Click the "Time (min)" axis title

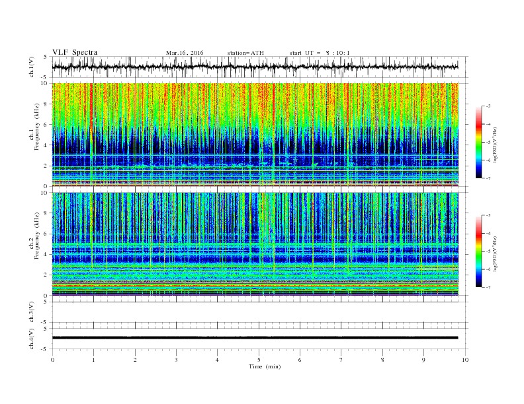(265, 366)
